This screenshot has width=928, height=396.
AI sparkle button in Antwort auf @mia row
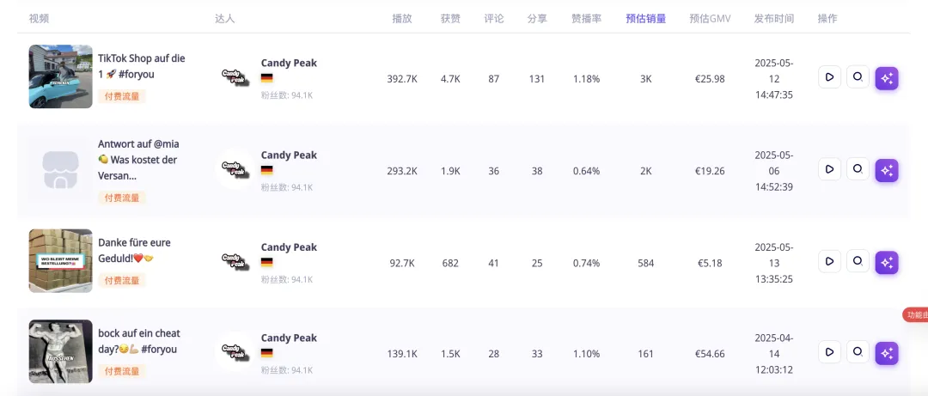pyautogui.click(x=887, y=170)
